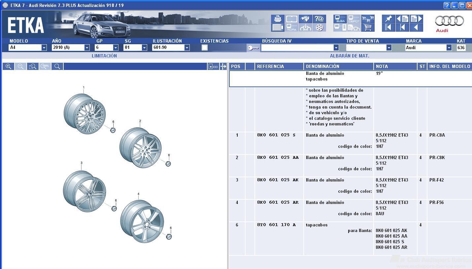
Task: Click the Audi rings logo
Action: tap(449, 21)
